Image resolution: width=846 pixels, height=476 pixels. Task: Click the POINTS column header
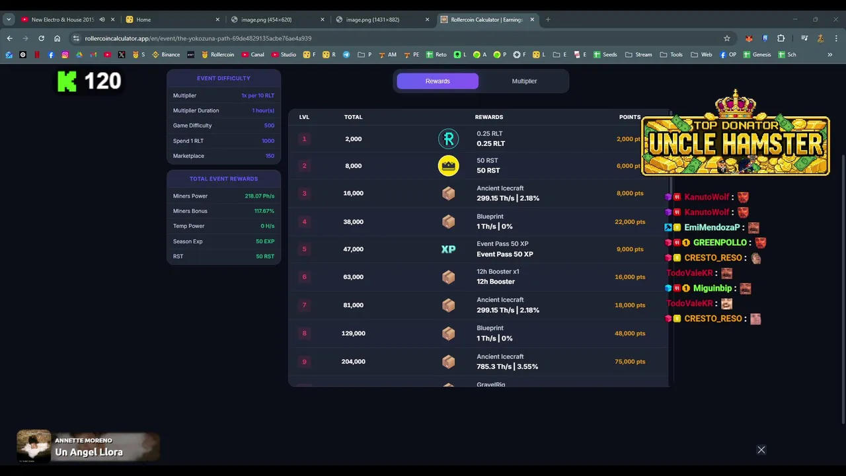(630, 117)
